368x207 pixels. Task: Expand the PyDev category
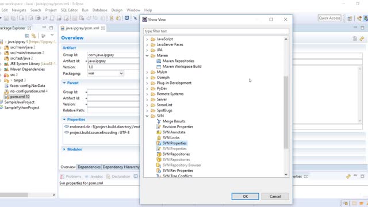[x=147, y=89]
